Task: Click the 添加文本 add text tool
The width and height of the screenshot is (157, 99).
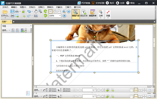Action: 84,13
